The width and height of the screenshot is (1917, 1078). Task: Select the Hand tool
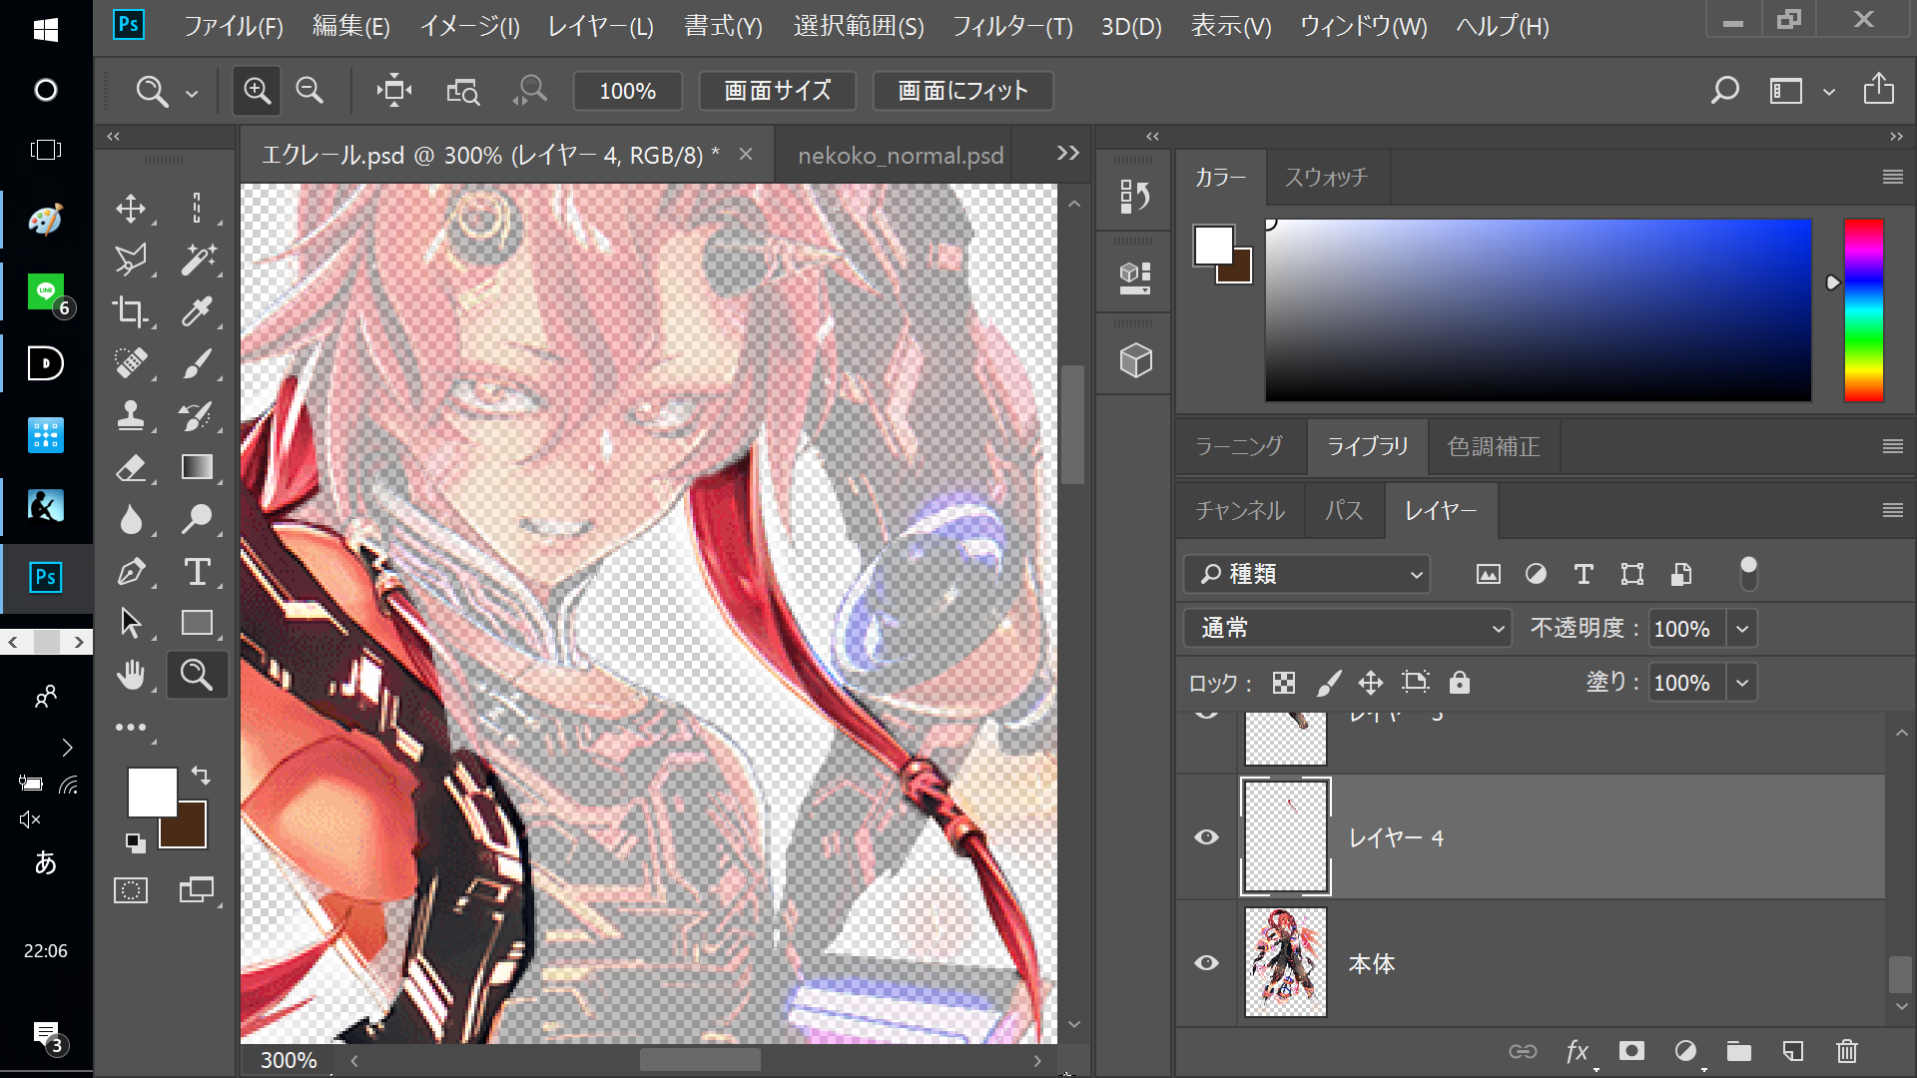pos(131,676)
